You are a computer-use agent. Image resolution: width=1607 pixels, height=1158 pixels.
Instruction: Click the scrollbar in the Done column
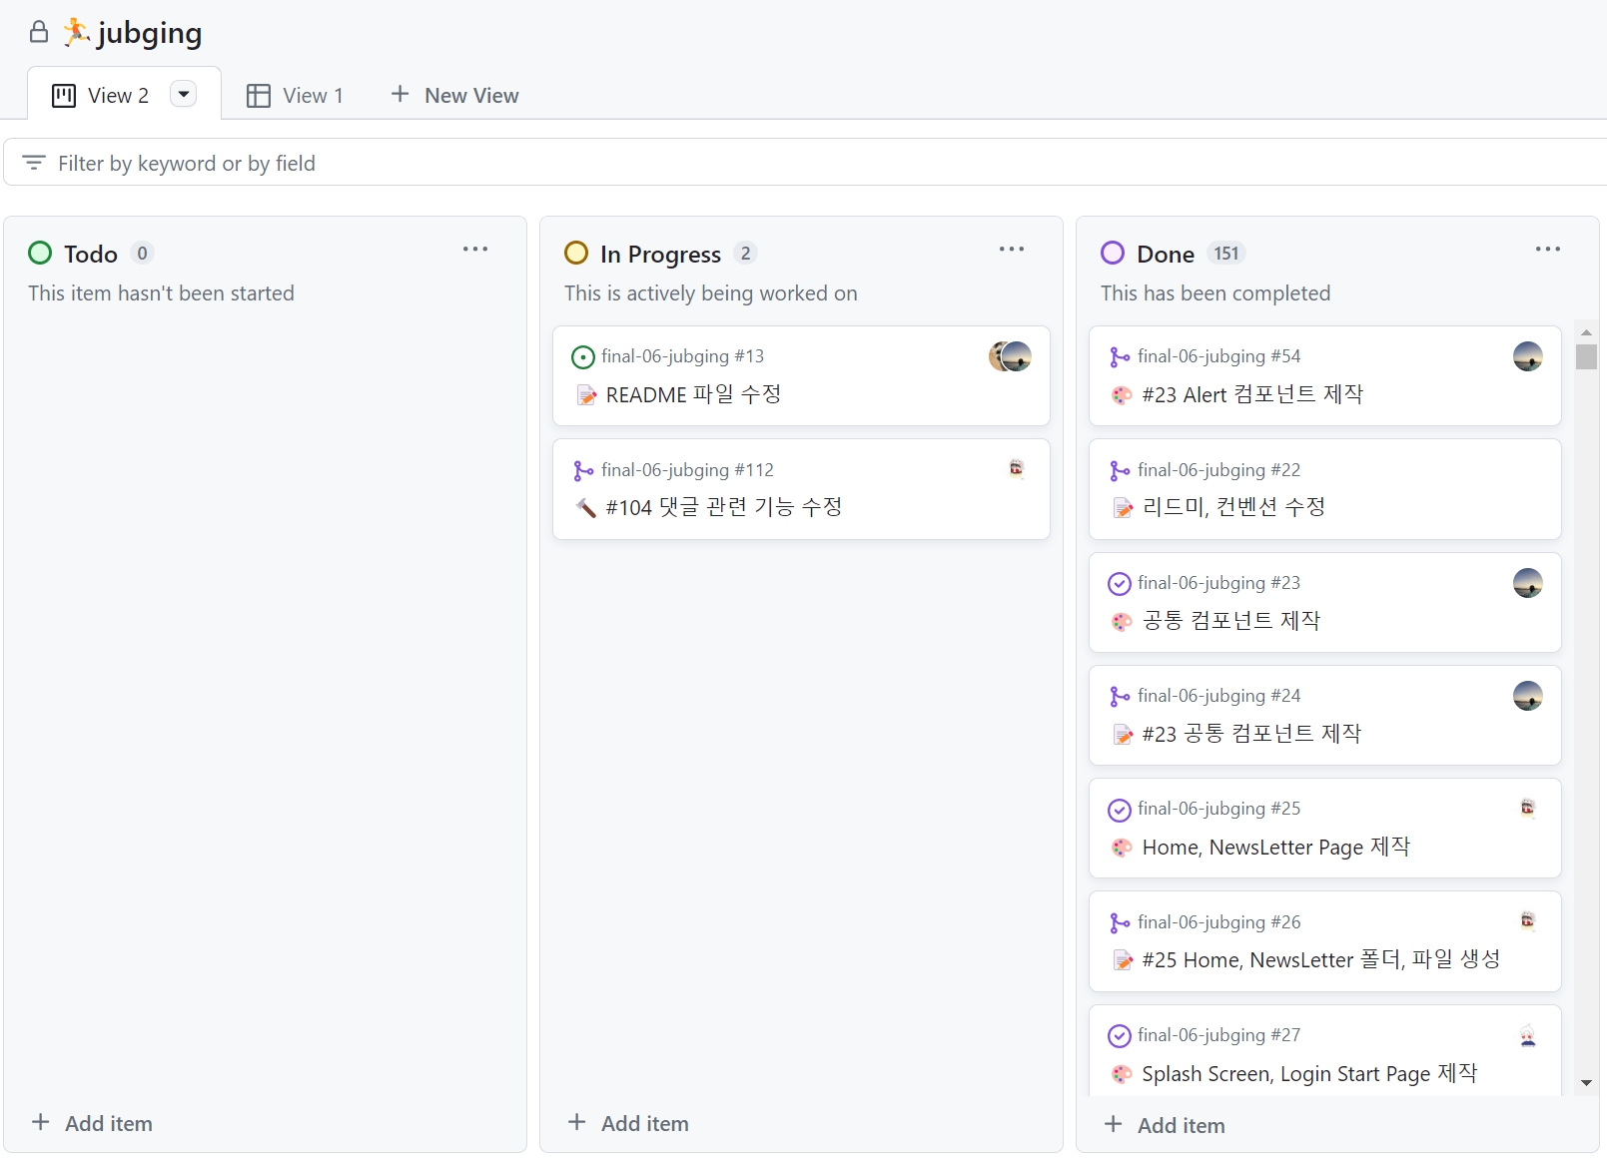[x=1585, y=356]
